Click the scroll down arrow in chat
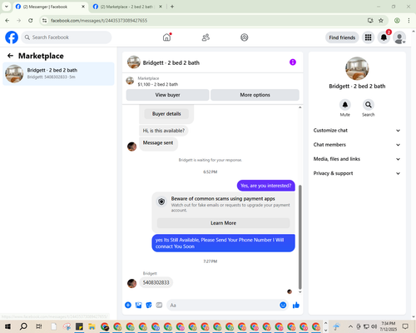 click(300, 292)
